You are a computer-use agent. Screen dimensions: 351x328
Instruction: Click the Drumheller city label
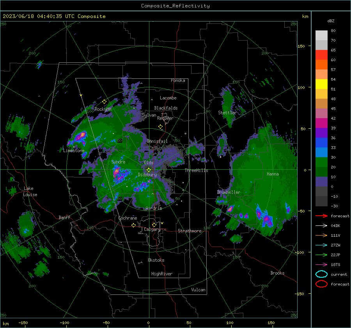point(229,192)
